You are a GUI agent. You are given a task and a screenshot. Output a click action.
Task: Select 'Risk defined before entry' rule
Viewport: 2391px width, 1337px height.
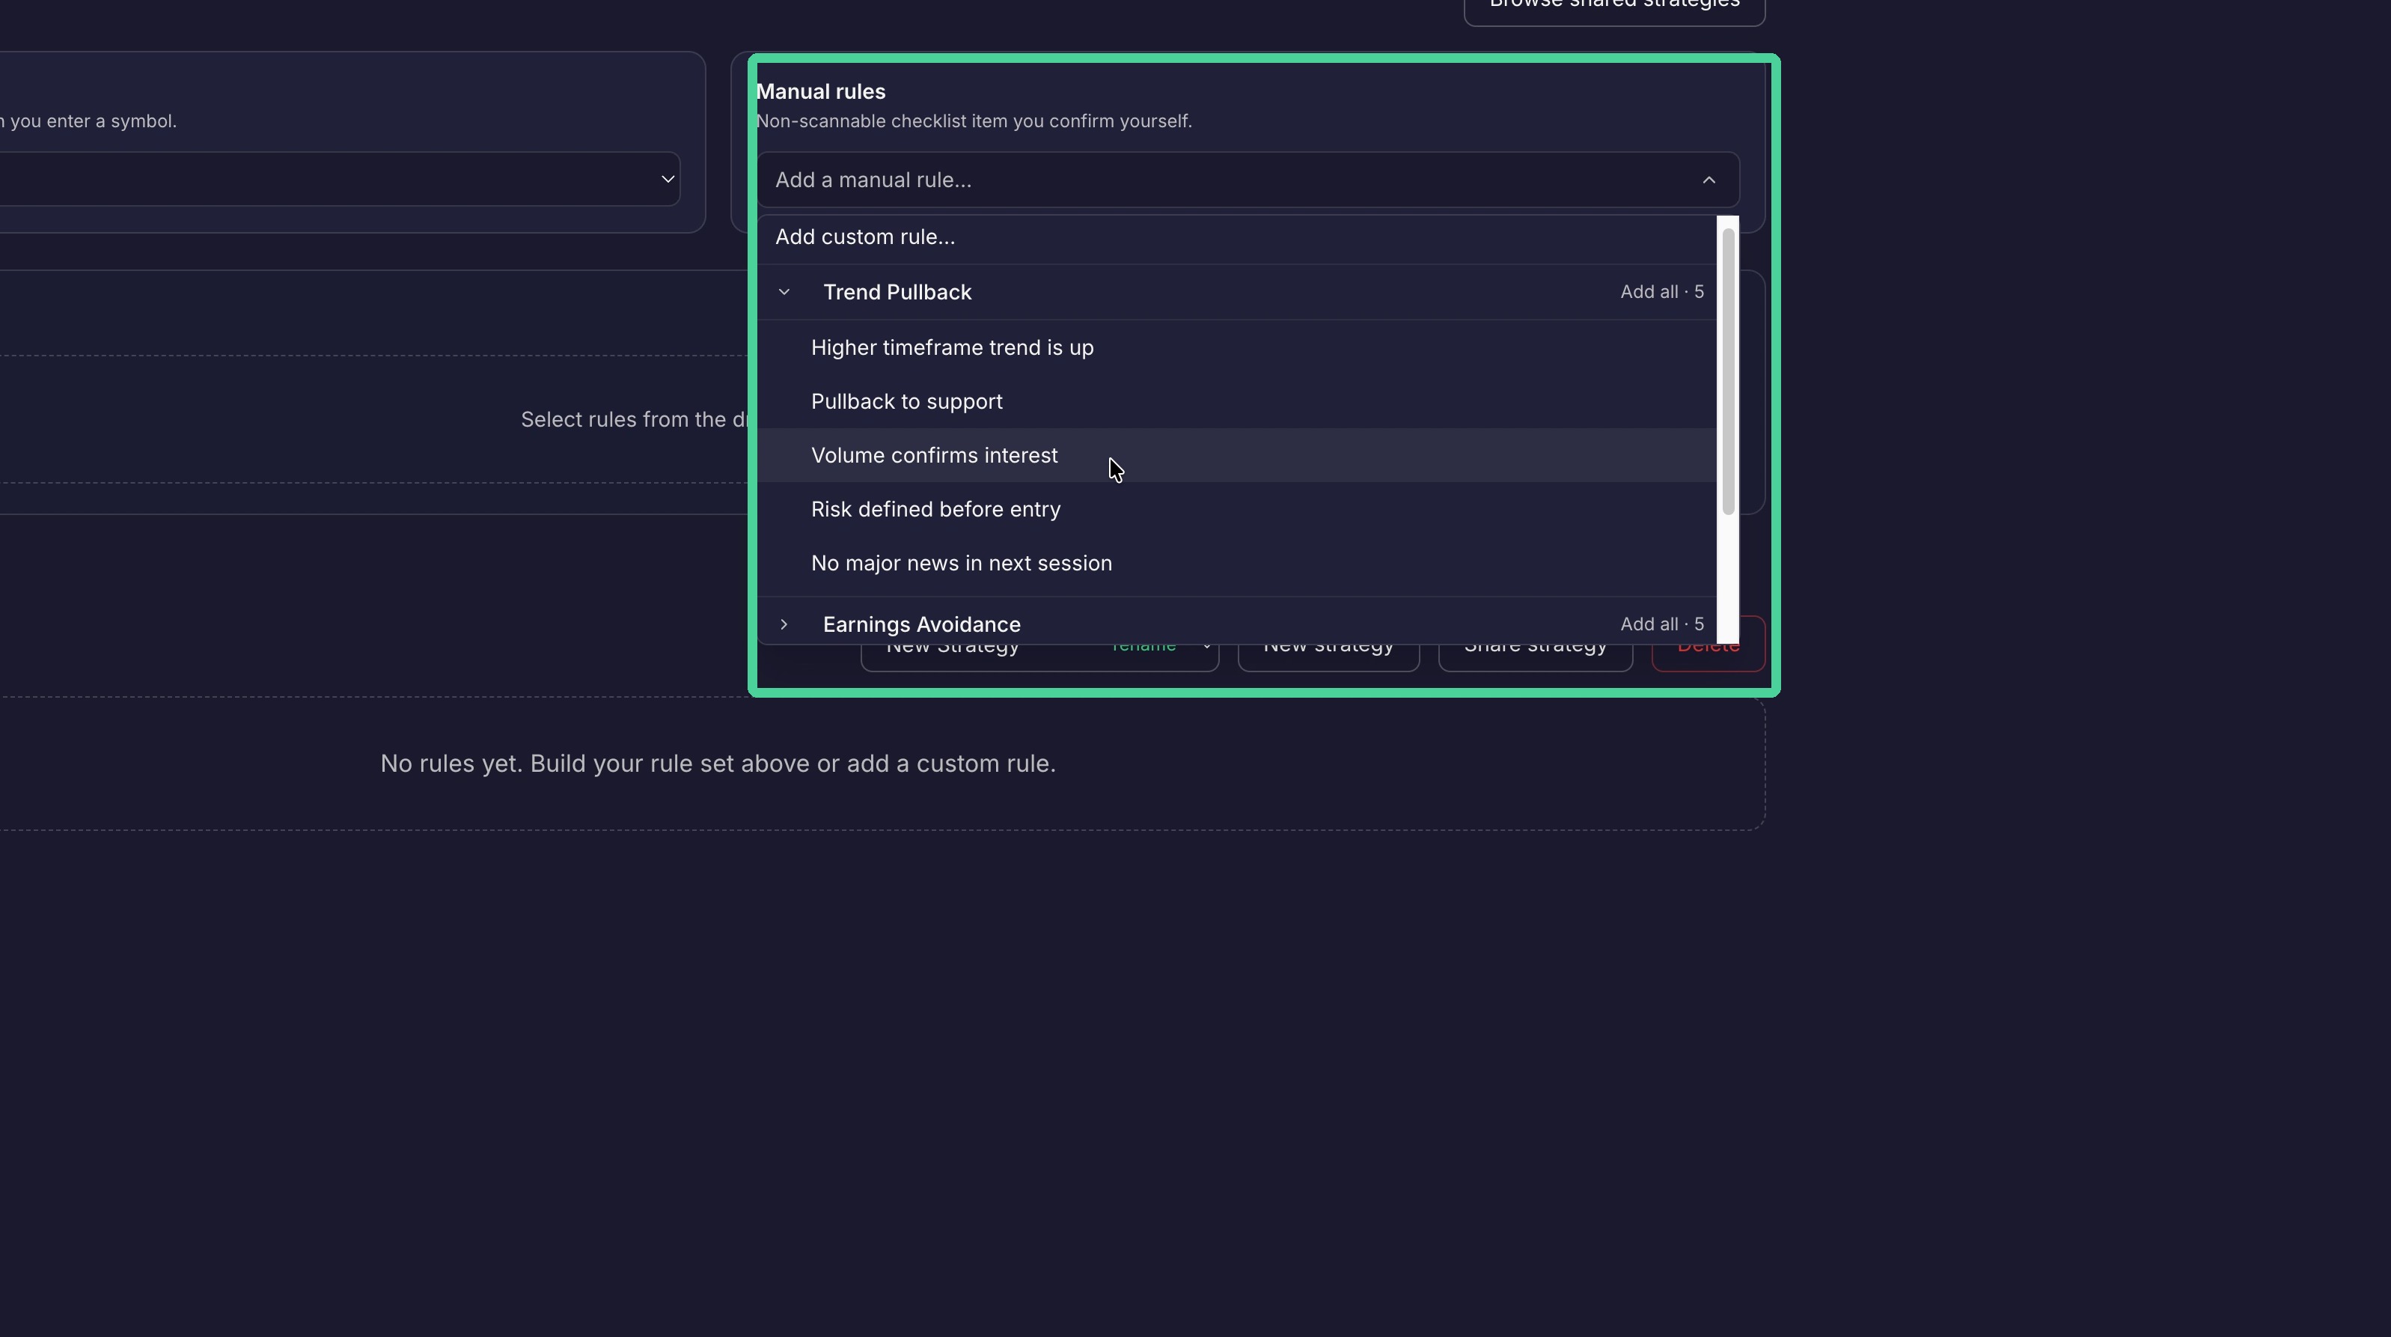[x=1236, y=510]
